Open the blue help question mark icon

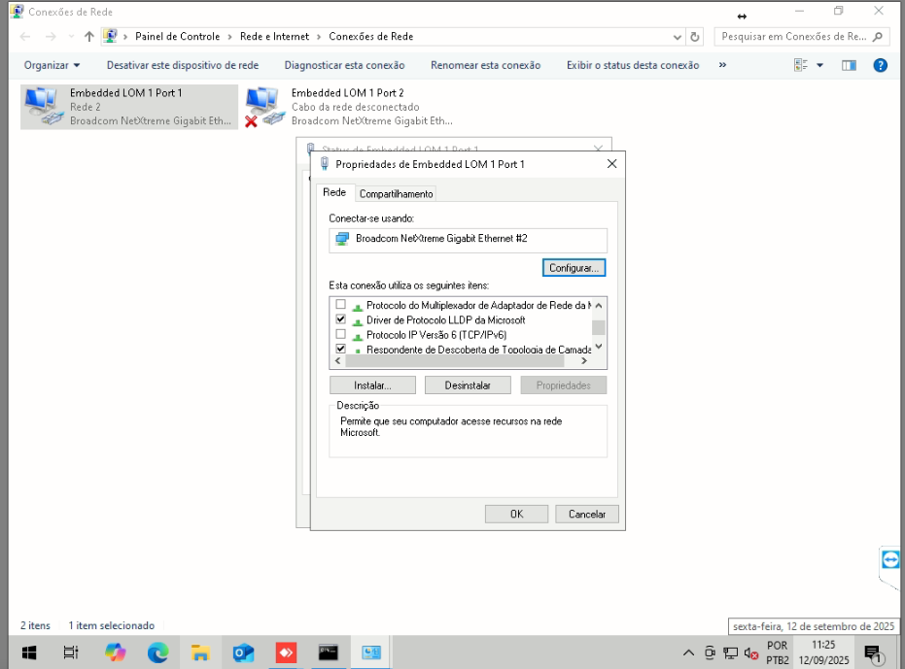click(x=880, y=65)
